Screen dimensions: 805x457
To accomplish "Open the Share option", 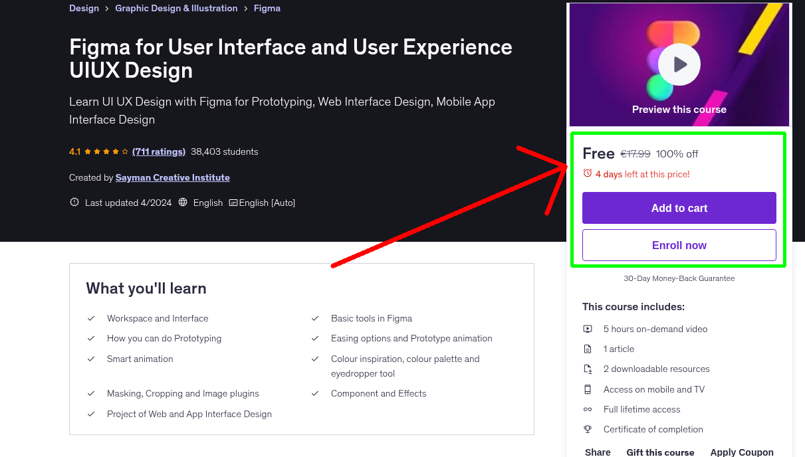I will point(597,452).
